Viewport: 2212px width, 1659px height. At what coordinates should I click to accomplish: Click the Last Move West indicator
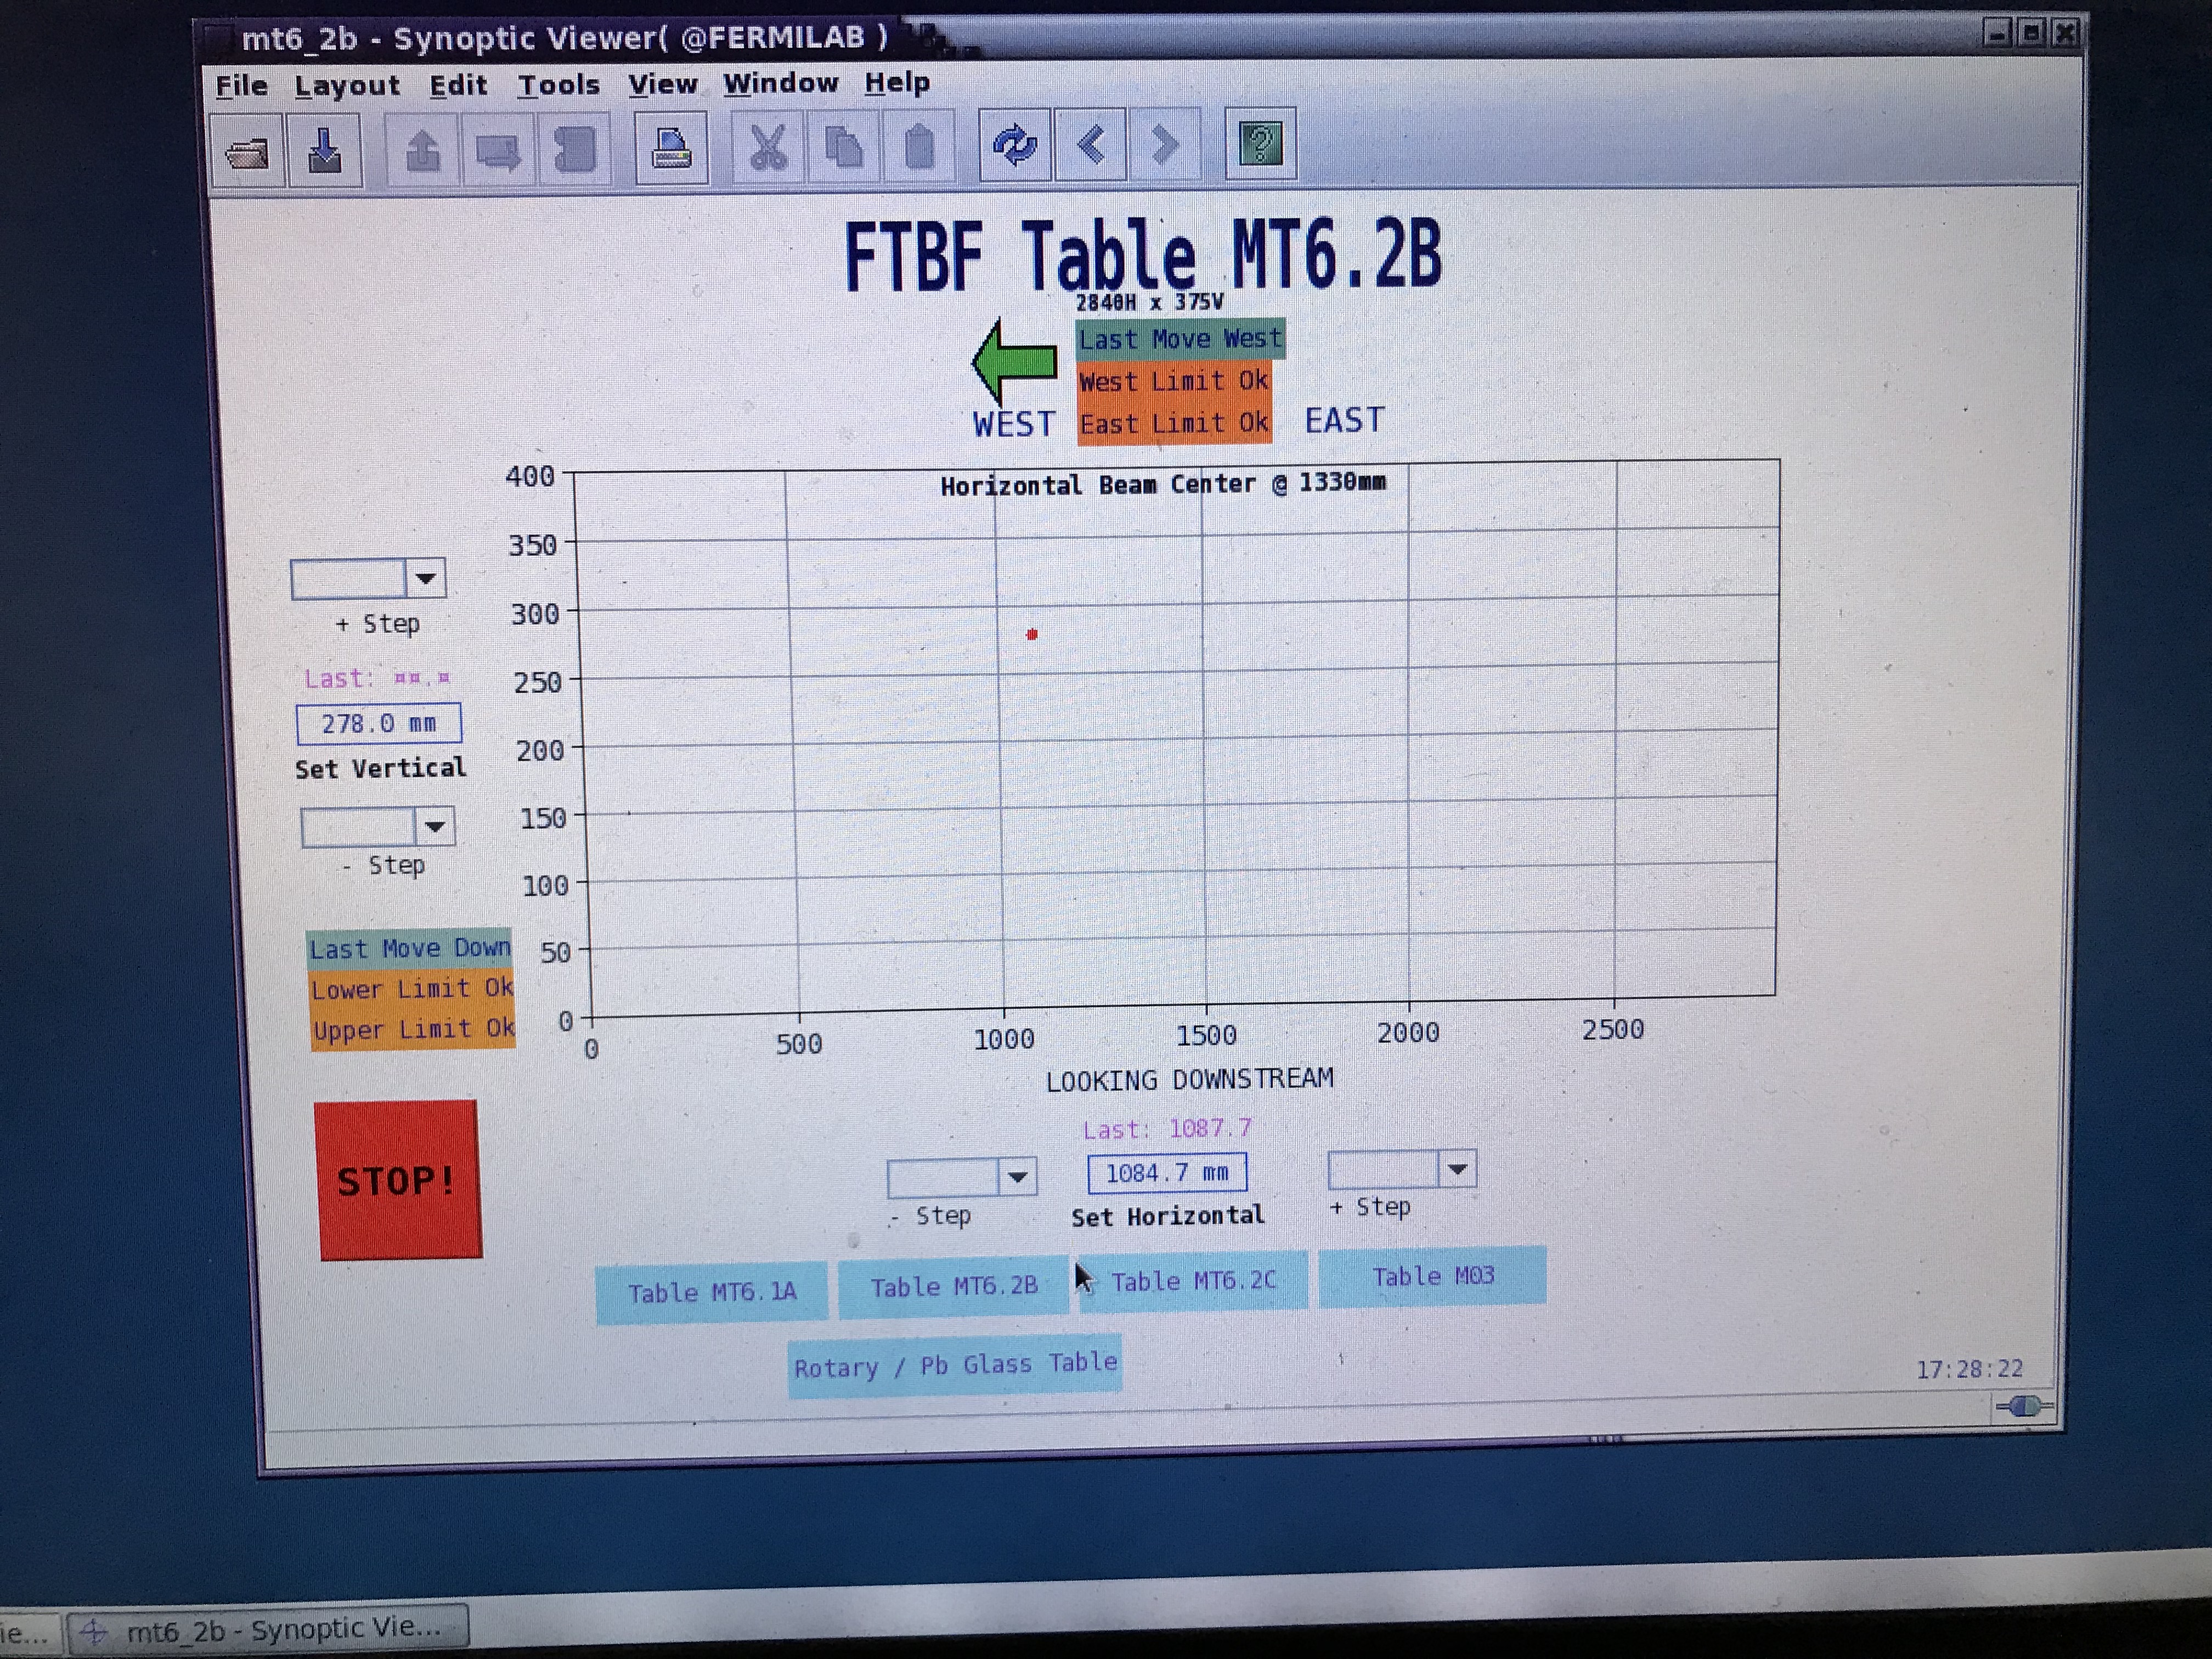point(1180,339)
